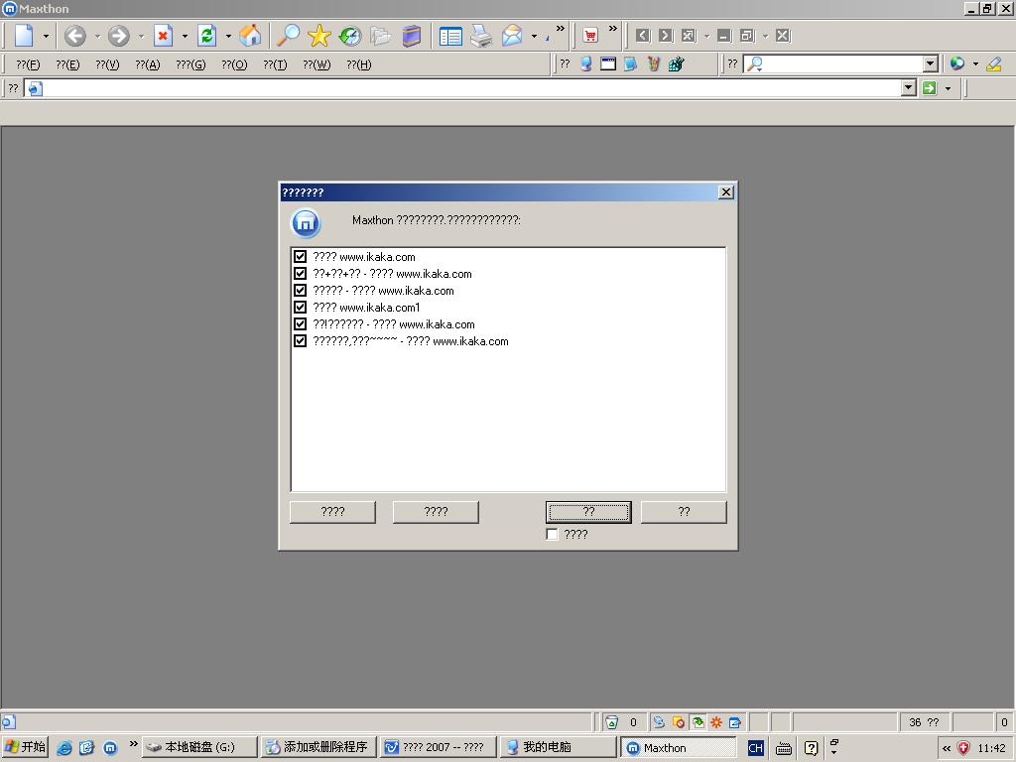Click the focused default '??' dialog button
The height and width of the screenshot is (762, 1016).
[x=588, y=512]
